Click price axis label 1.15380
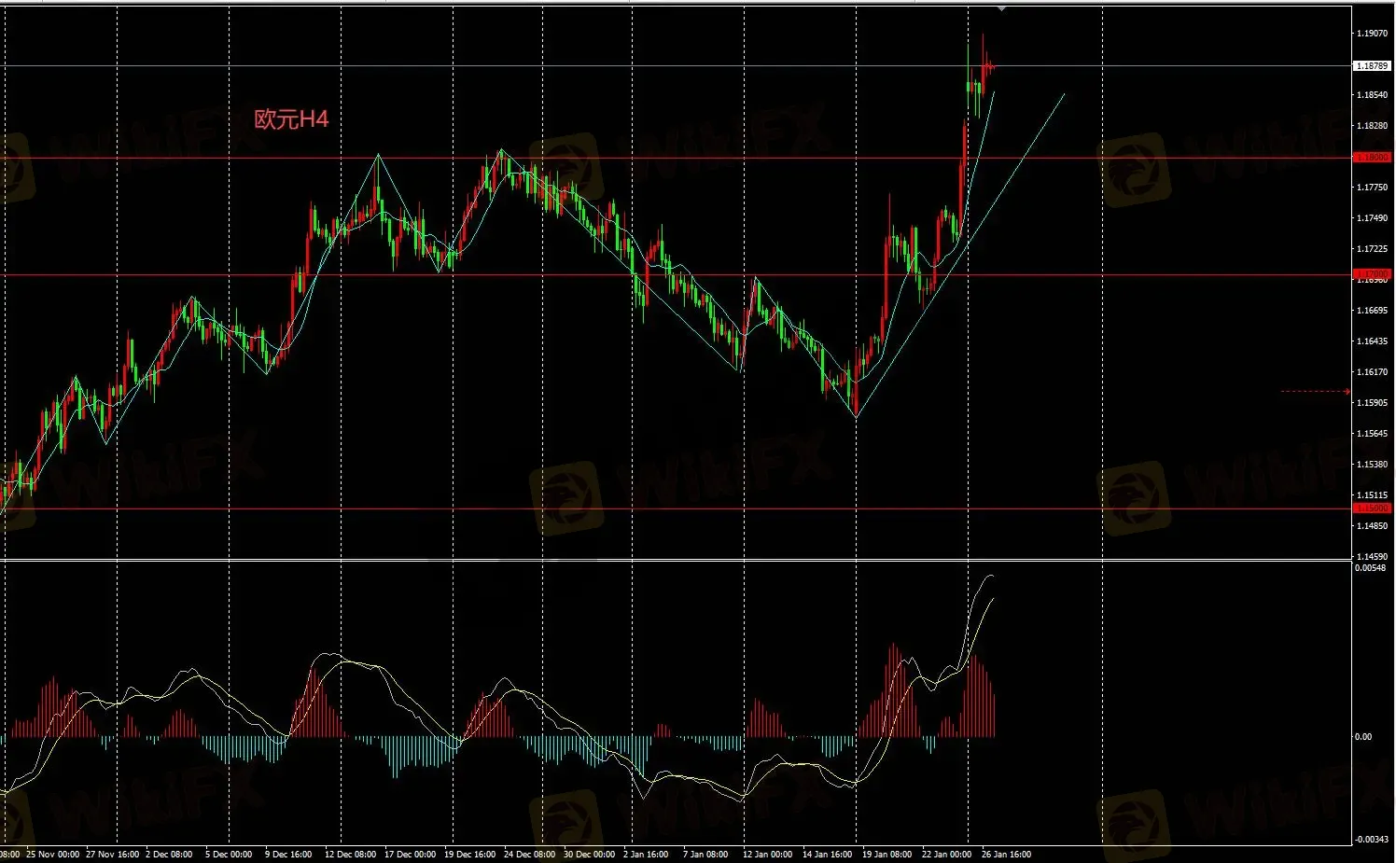Screen dimensions: 1396x863 coord(1372,465)
